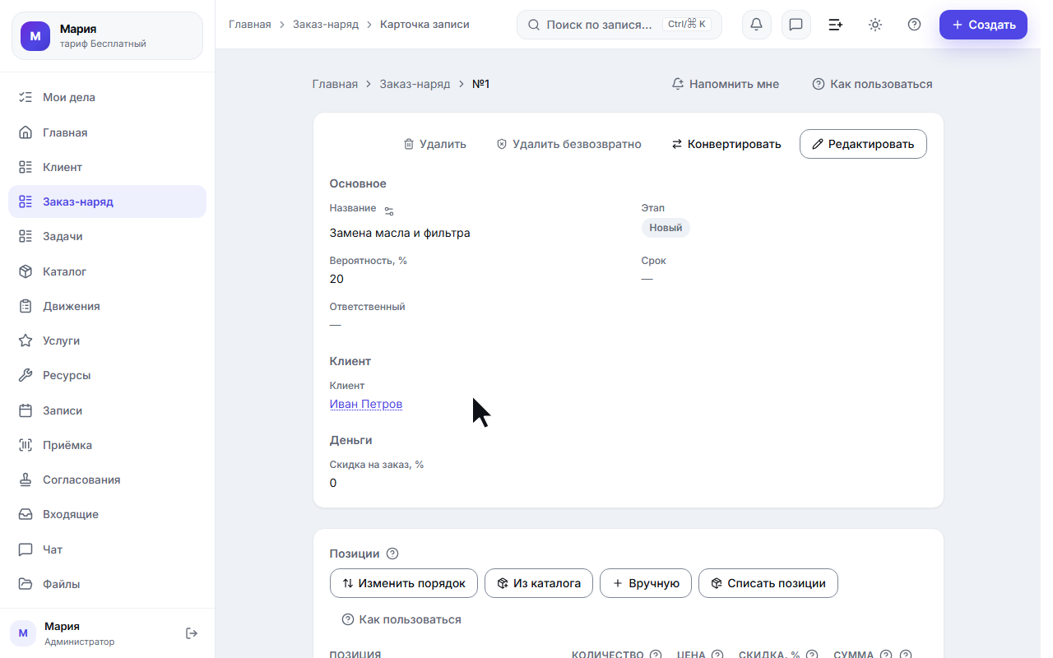Open Чат in sidebar
The image size is (1053, 658).
(x=107, y=549)
